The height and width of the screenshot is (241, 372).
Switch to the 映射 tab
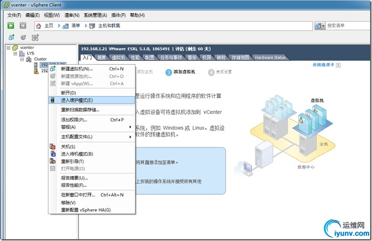pos(221,57)
